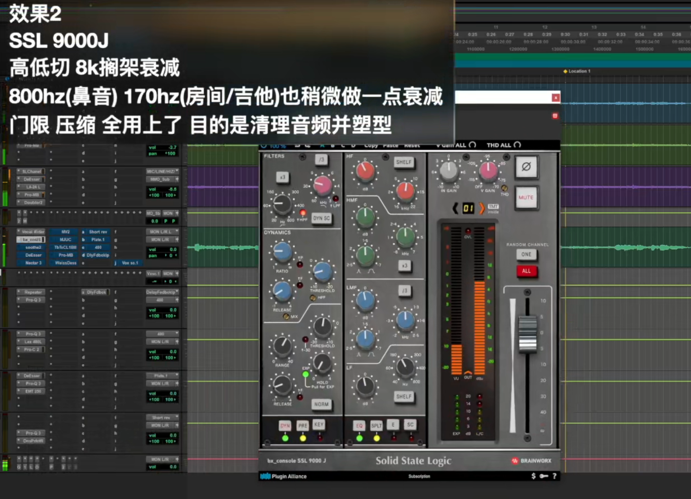Click the phase invert (Ø) button
This screenshot has width=691, height=499.
pos(526,167)
